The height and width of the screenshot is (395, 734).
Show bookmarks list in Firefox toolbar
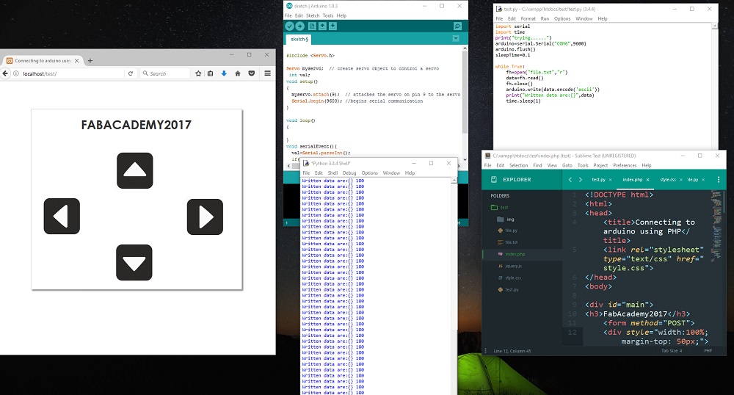pyautogui.click(x=210, y=73)
